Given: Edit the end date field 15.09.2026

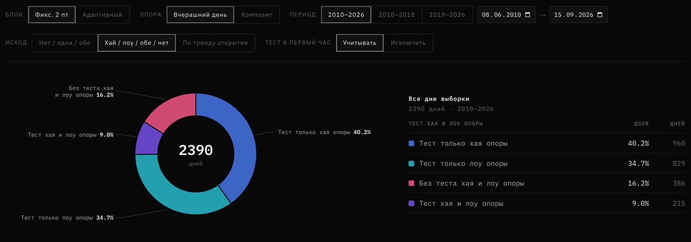Looking at the screenshot, I should [x=579, y=15].
